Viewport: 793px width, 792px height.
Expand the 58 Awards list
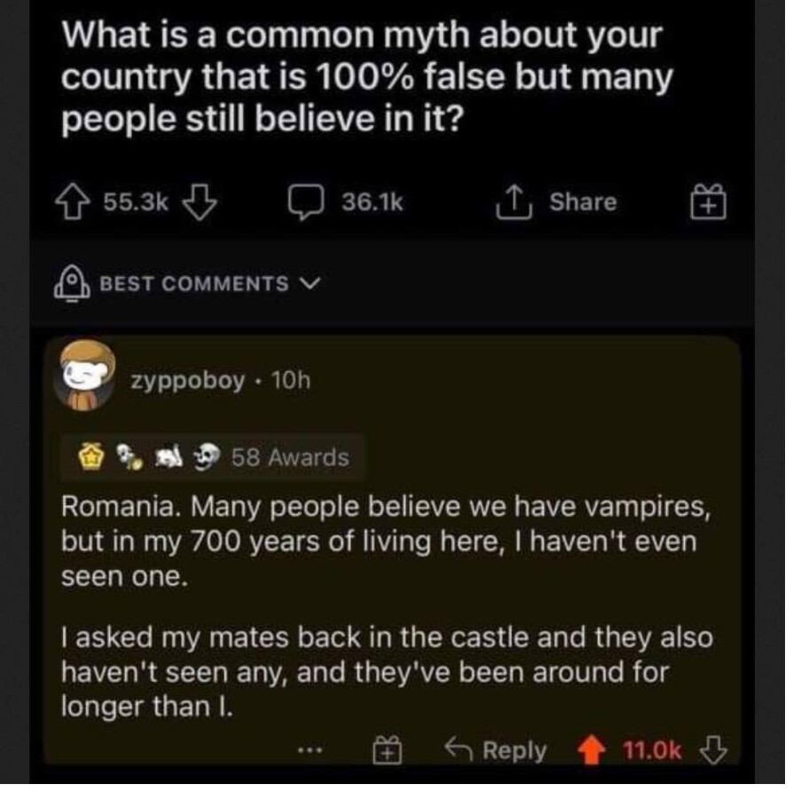coord(290,458)
